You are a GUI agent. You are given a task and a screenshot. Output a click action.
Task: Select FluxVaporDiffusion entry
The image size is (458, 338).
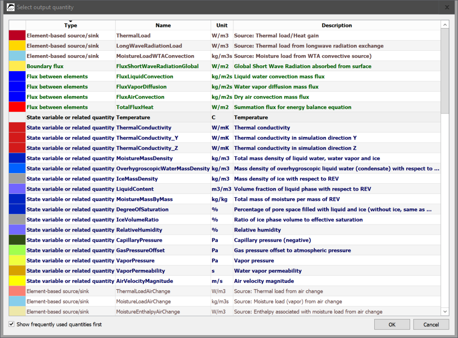click(x=163, y=87)
